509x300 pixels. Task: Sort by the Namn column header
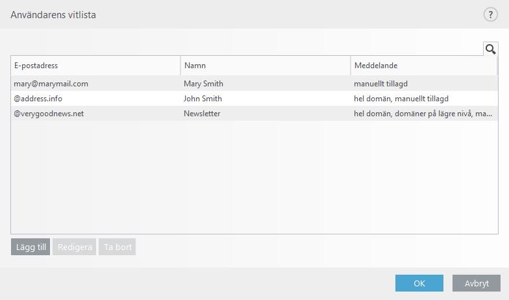(266, 66)
